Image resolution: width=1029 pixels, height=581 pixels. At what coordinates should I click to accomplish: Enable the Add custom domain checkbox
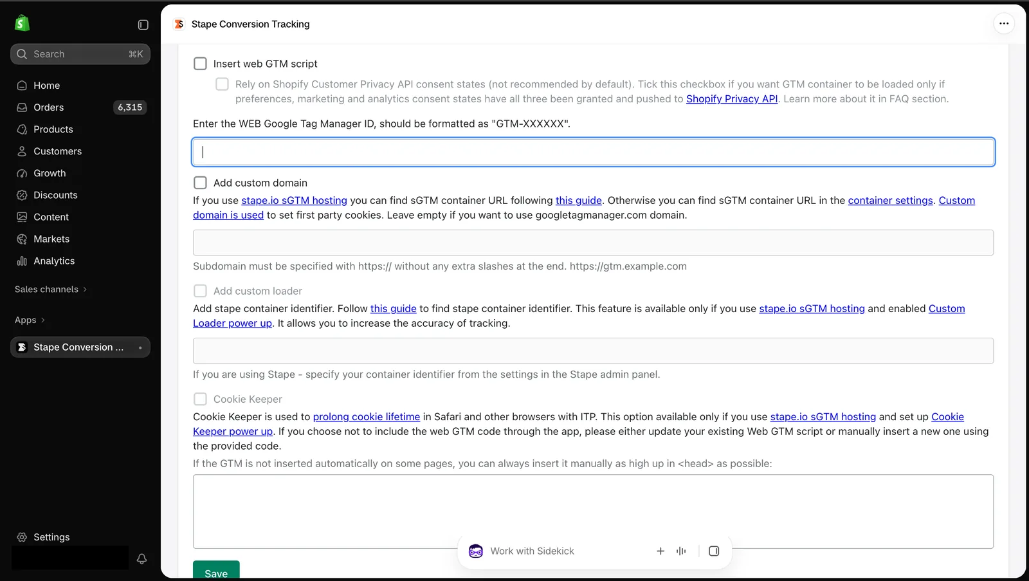point(201,183)
